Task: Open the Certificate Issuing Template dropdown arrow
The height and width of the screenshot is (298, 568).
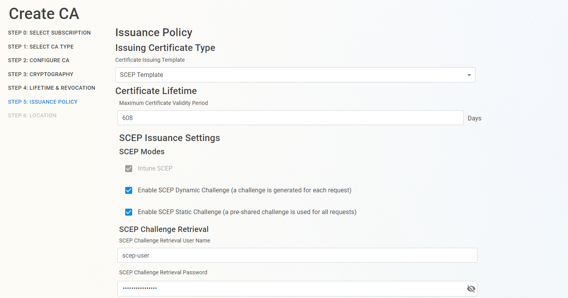Action: [469, 75]
